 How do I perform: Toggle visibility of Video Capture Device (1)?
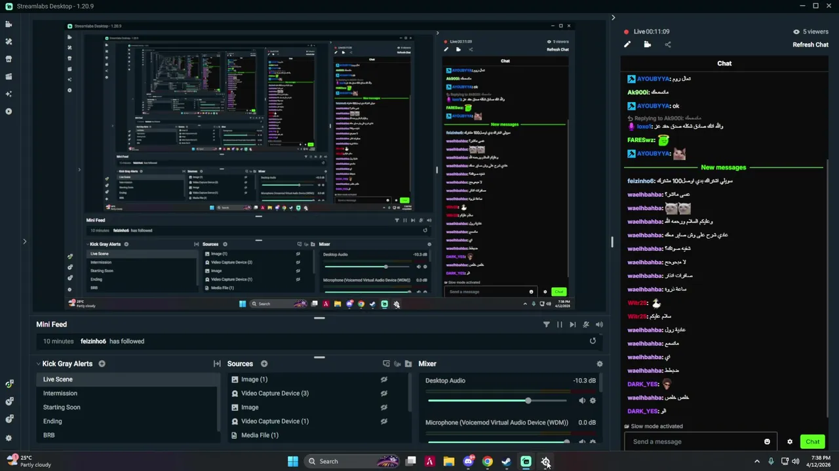click(x=383, y=421)
